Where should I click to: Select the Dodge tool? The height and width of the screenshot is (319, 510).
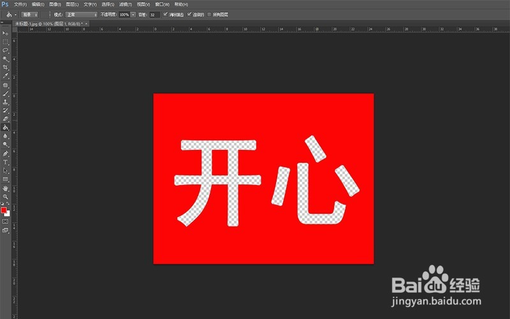point(5,145)
